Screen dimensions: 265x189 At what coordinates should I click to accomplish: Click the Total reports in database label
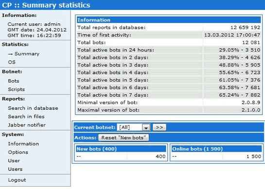[111, 27]
